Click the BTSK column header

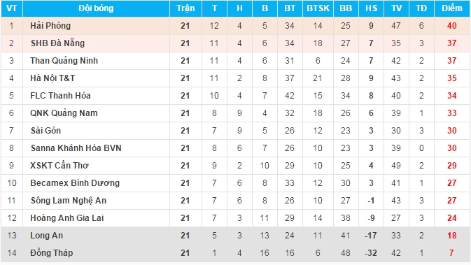pos(318,8)
